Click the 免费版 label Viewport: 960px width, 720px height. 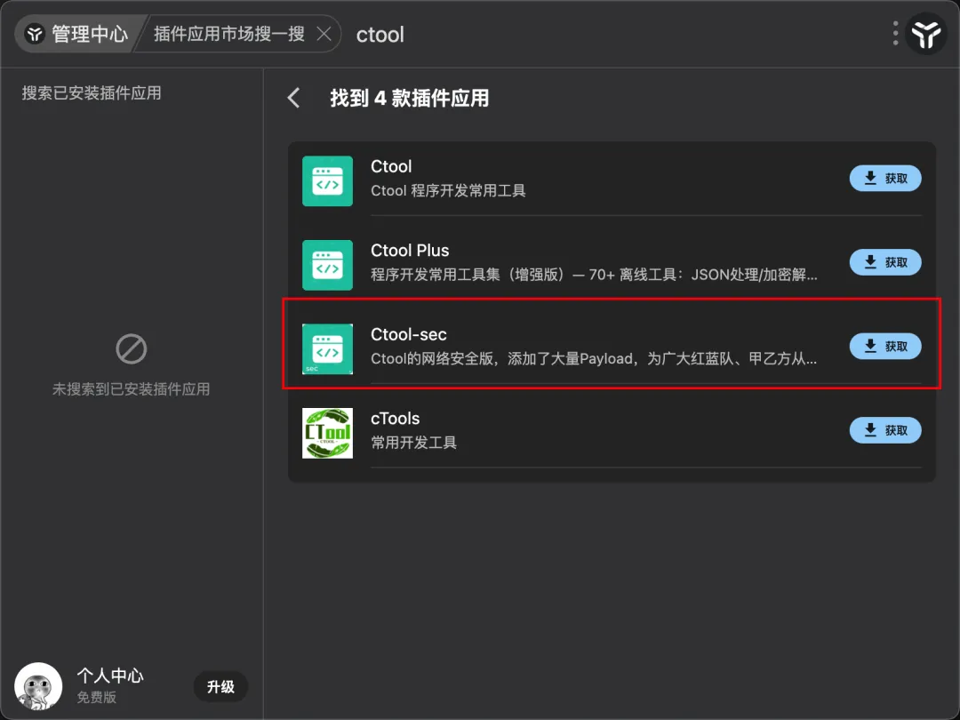click(x=96, y=698)
